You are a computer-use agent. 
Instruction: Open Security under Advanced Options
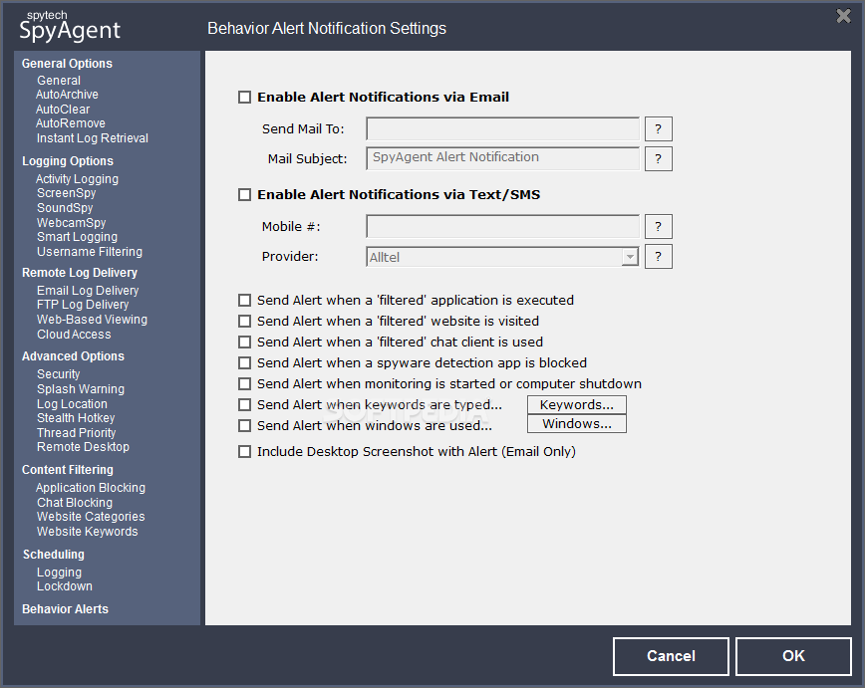point(58,374)
